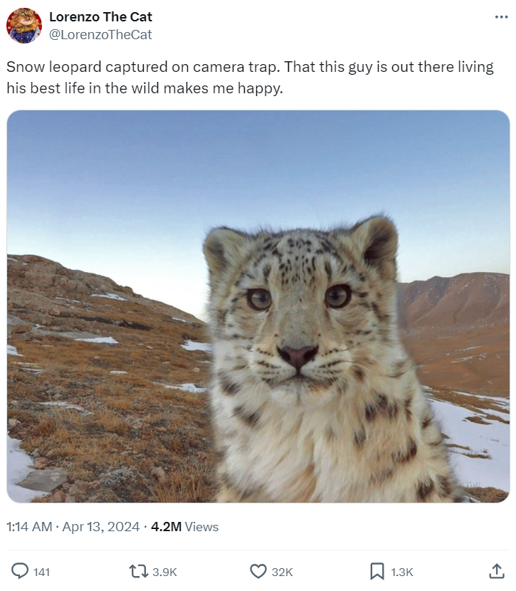Viewport: 516px width, 591px height.
Task: Open the Lorenzo The Cat display name
Action: pos(100,16)
